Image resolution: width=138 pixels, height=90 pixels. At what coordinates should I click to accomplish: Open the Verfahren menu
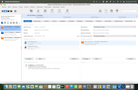click(32, 7)
